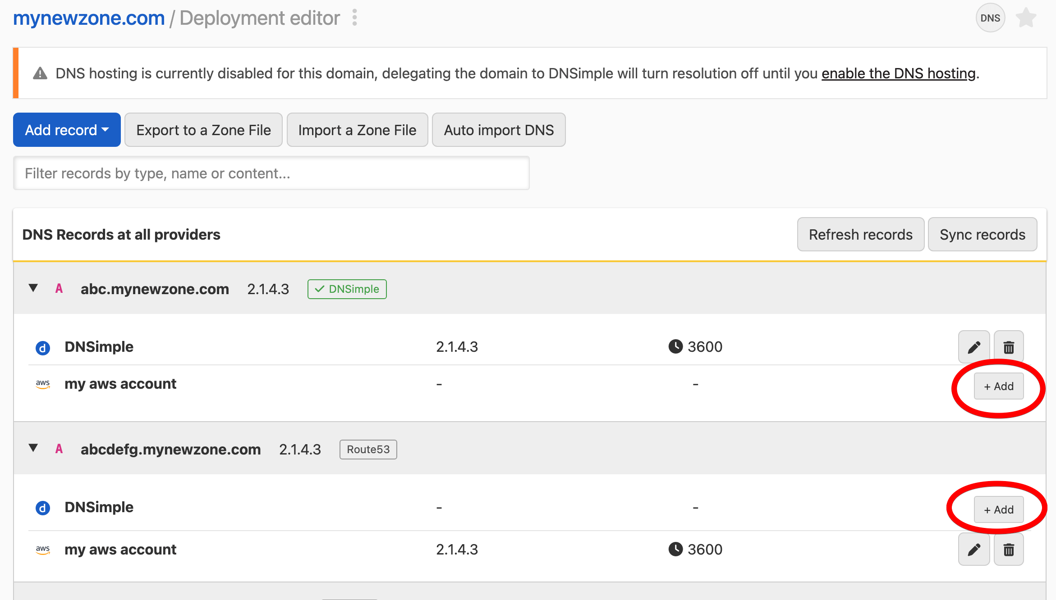Add abcdefg record to DNSimple

[x=998, y=510]
